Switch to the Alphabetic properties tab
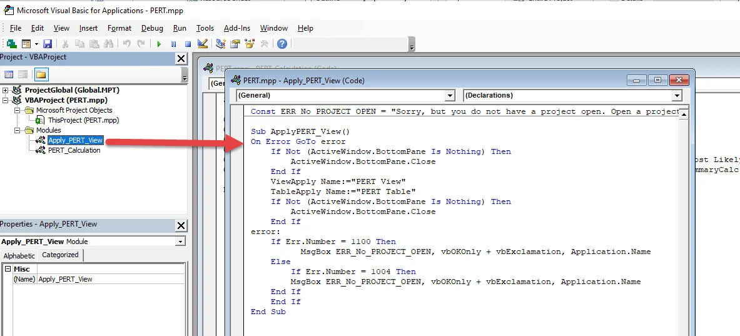740x336 pixels. click(19, 256)
